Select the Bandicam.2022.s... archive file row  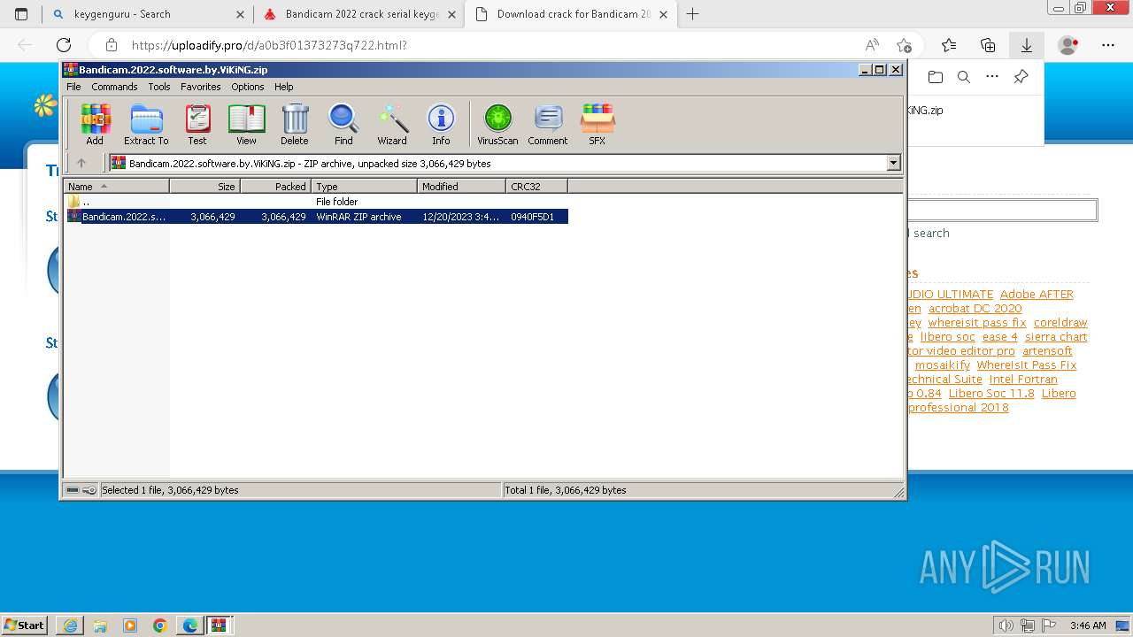tap(316, 217)
